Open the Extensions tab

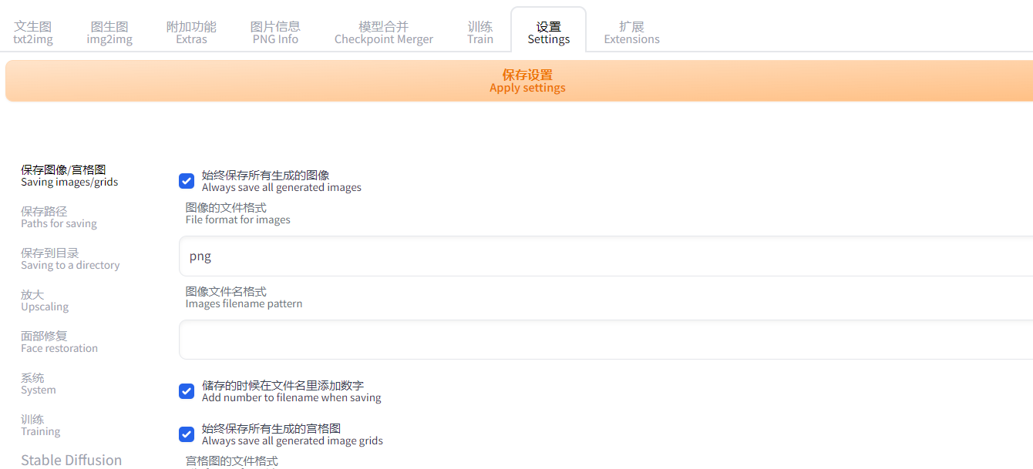(x=631, y=32)
